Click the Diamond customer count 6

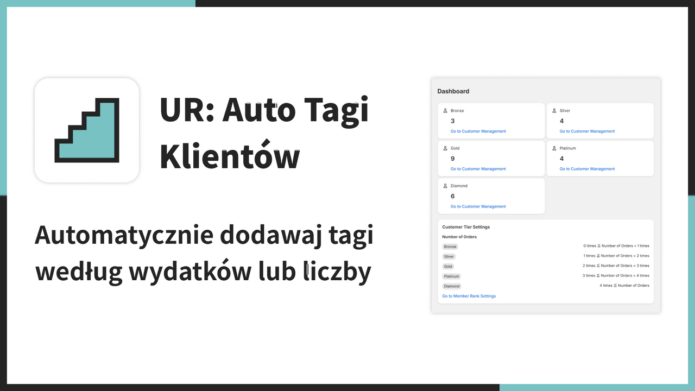[x=453, y=196]
